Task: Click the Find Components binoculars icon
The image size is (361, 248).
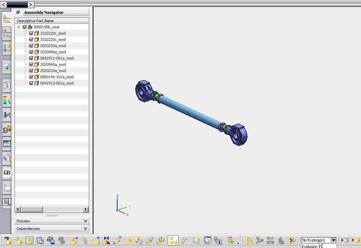Action: [8, 240]
